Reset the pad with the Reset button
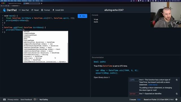The height and width of the screenshot is (102, 181). coord(35,10)
